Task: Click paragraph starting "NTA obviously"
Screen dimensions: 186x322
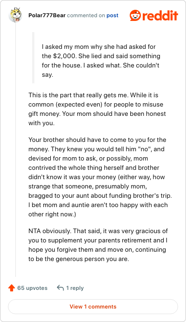Action: (98, 245)
